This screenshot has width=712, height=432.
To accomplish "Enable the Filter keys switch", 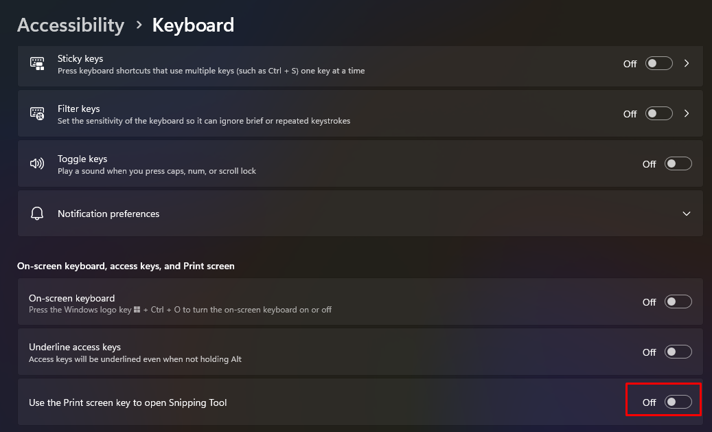I will tap(658, 113).
